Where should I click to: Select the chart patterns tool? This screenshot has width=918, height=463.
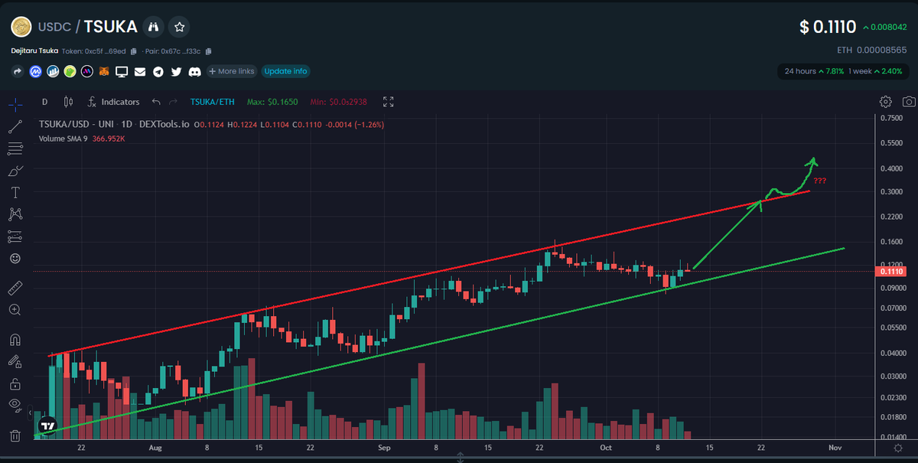15,214
